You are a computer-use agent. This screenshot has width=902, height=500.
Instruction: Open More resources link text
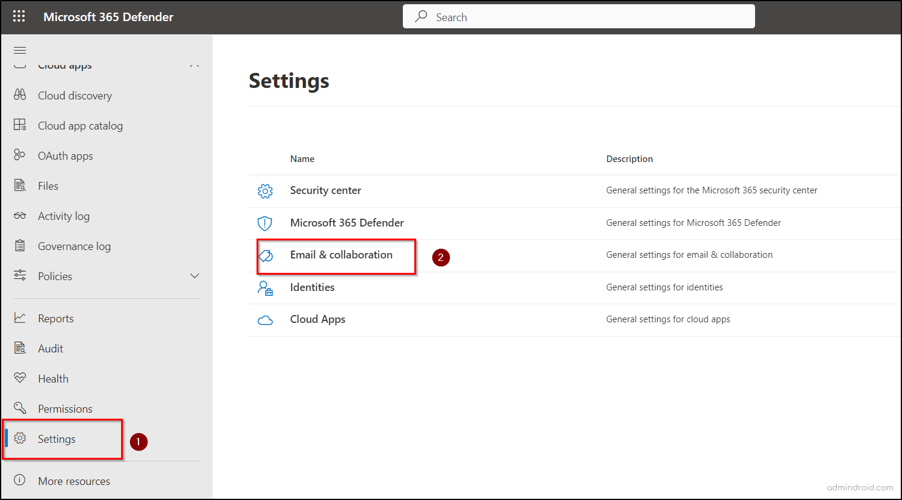pyautogui.click(x=74, y=481)
